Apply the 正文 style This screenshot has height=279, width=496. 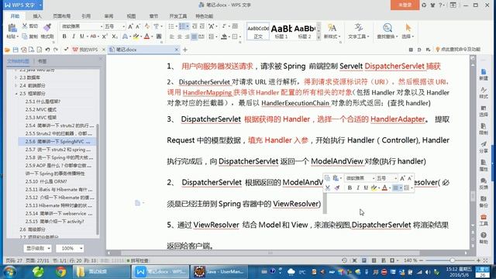[258, 31]
